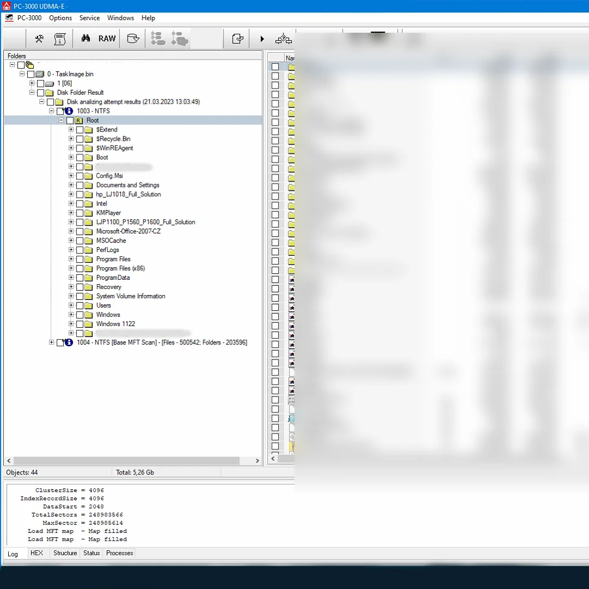589x589 pixels.
Task: Expand the 1 [06] partition node
Action: pyautogui.click(x=32, y=83)
